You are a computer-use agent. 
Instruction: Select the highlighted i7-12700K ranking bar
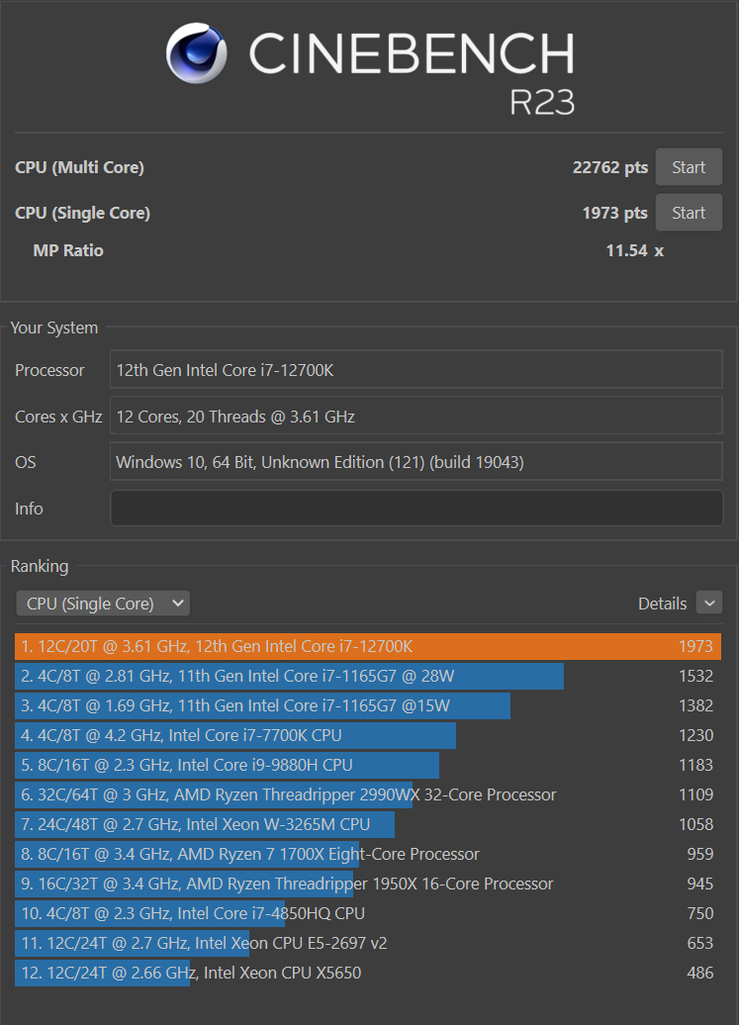(297, 646)
